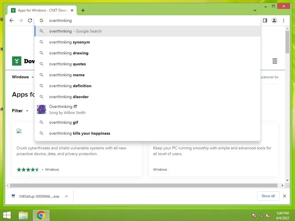
Task: Open the tab search chevron in title bar
Action: click(255, 10)
